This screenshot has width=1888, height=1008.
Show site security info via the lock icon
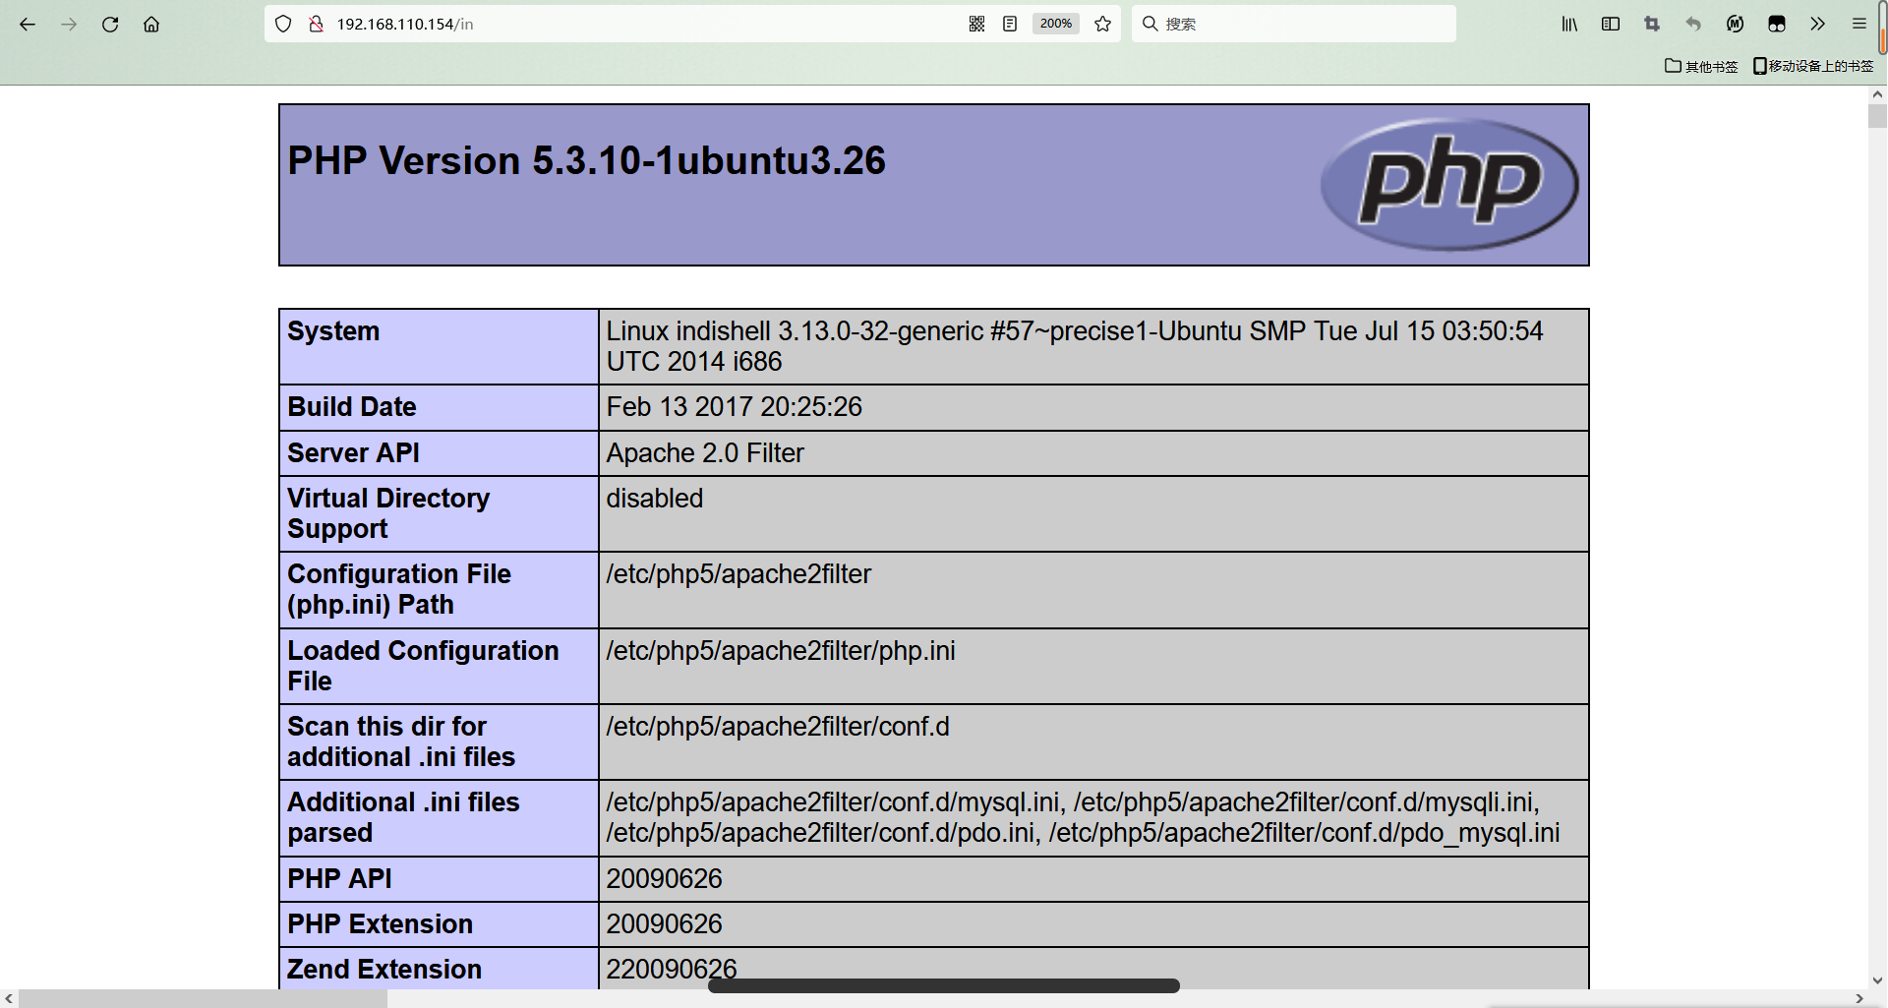click(316, 25)
